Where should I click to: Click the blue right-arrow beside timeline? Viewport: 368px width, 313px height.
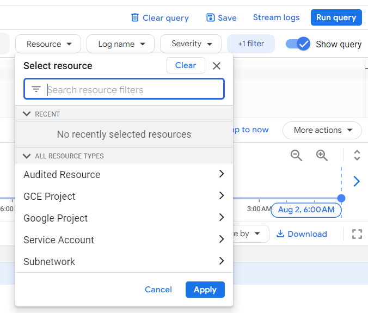click(x=357, y=181)
